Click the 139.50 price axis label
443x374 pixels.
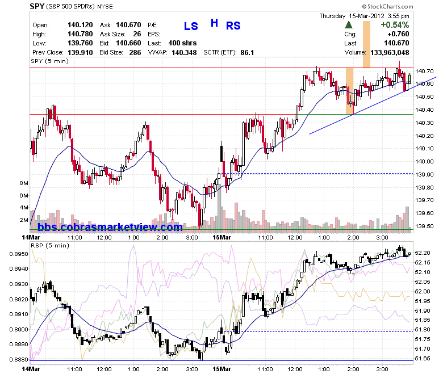tap(424, 226)
